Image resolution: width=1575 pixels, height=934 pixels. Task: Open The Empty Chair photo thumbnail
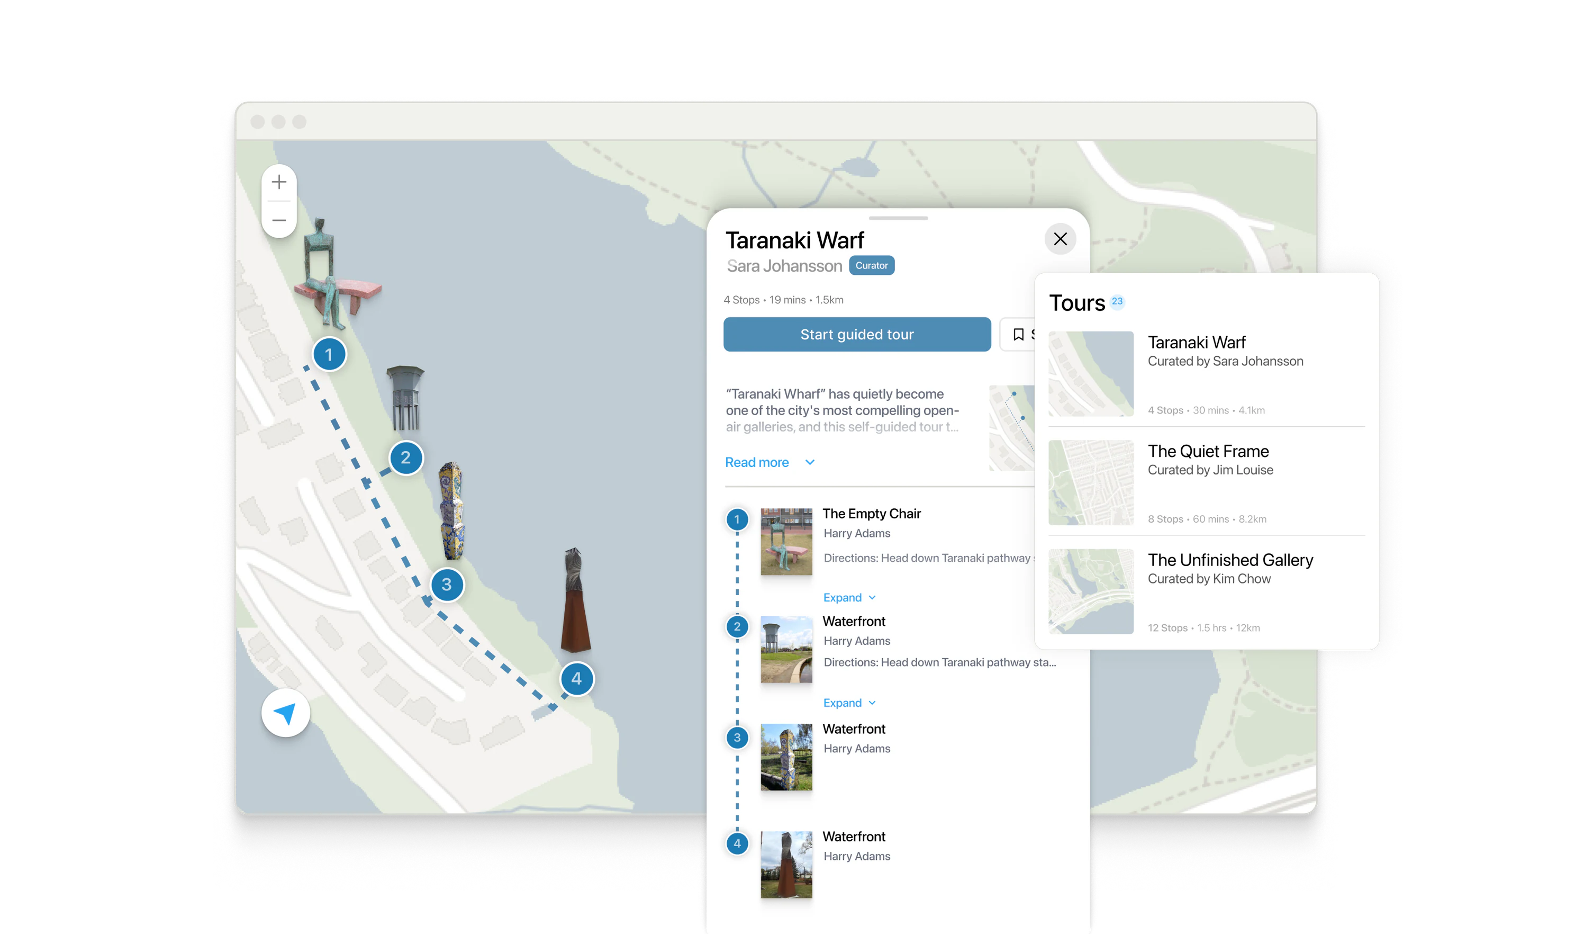[x=786, y=542]
